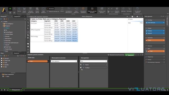Open three-dot menu of Строки drop zone

coord(164,28)
